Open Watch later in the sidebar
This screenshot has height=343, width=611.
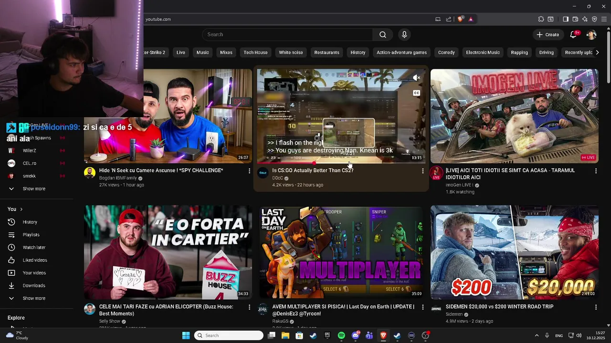(x=34, y=247)
